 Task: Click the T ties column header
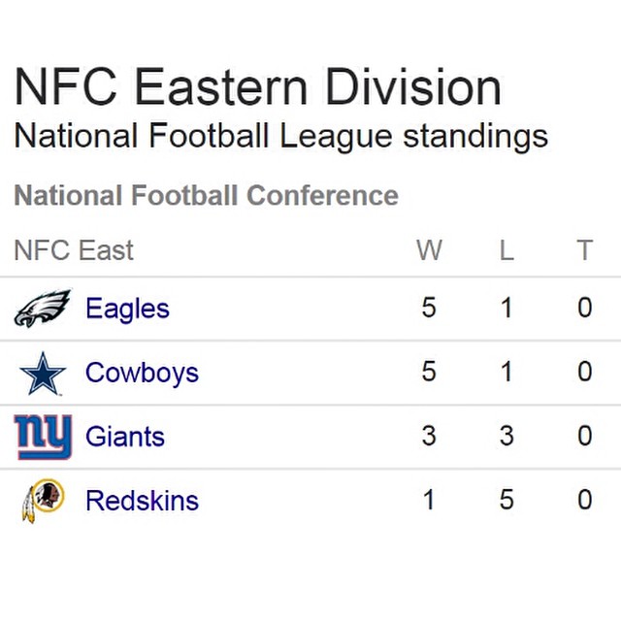pos(584,250)
